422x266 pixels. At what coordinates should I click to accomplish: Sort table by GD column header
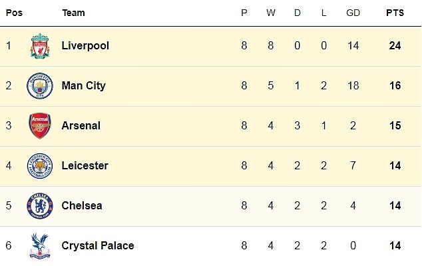pos(353,13)
